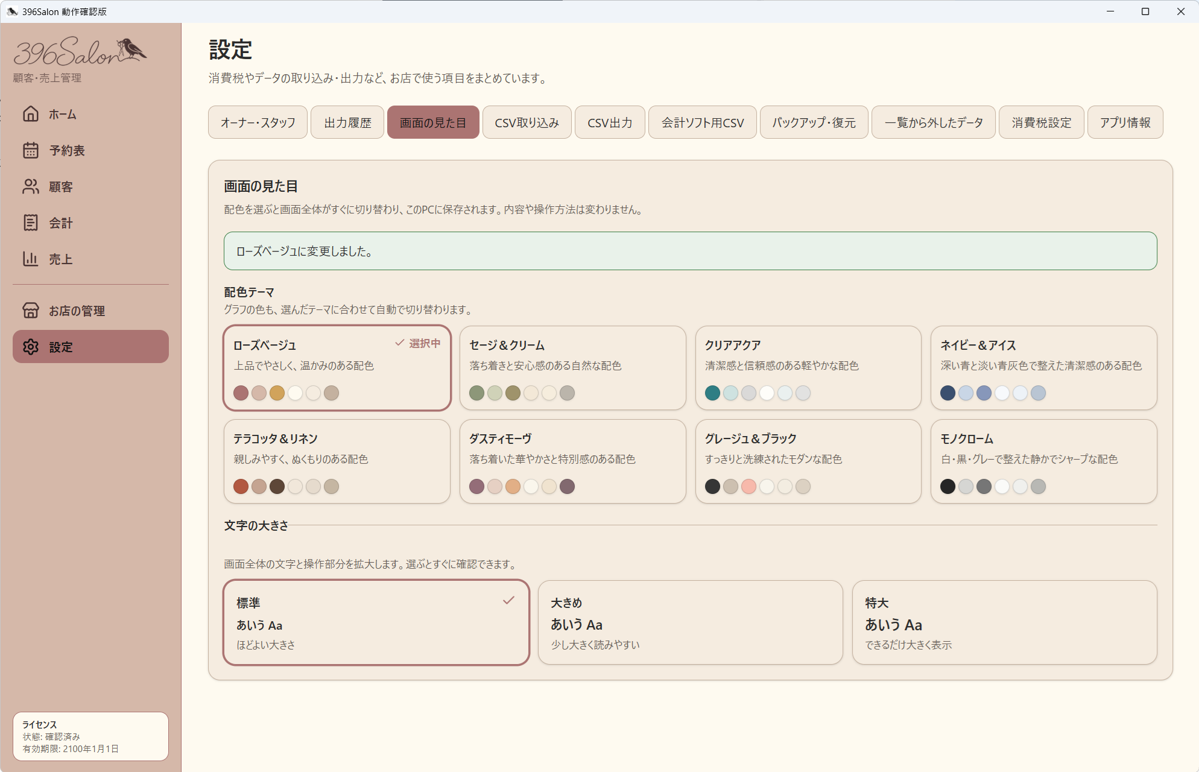Click the receipt icon next to 会計
Screen dimensions: 1199x772
31,223
